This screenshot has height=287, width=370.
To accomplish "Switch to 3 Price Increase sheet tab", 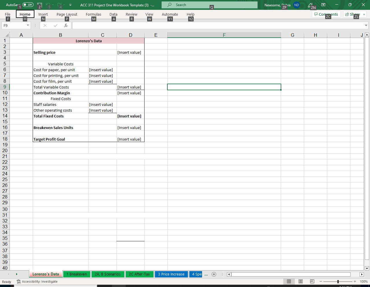I will 171,274.
